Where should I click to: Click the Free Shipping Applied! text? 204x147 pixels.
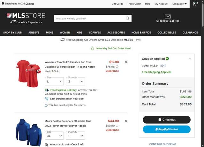pyautogui.click(x=156, y=72)
